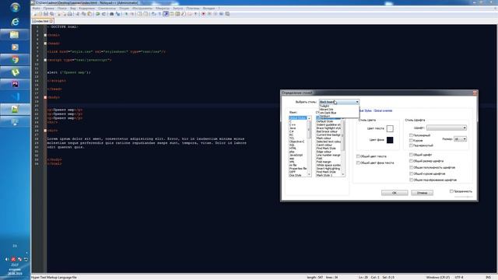The height and width of the screenshot is (280, 498).
Task: Click the red Record Macro icon
Action: [x=204, y=14]
